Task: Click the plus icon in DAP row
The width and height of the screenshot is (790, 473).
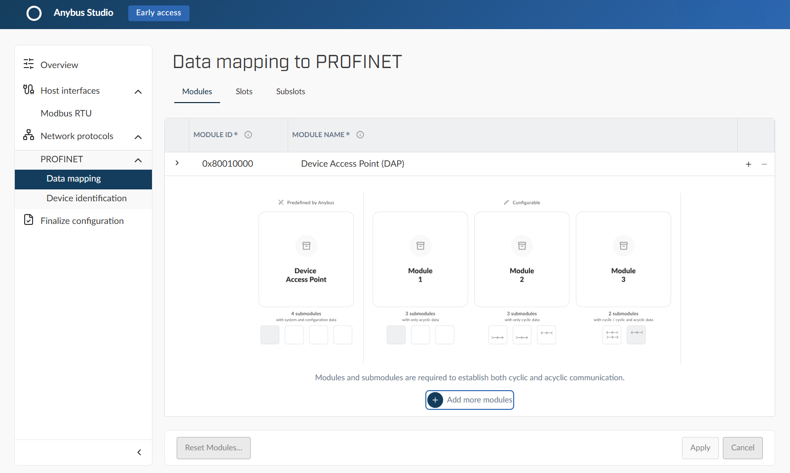Action: tap(749, 164)
